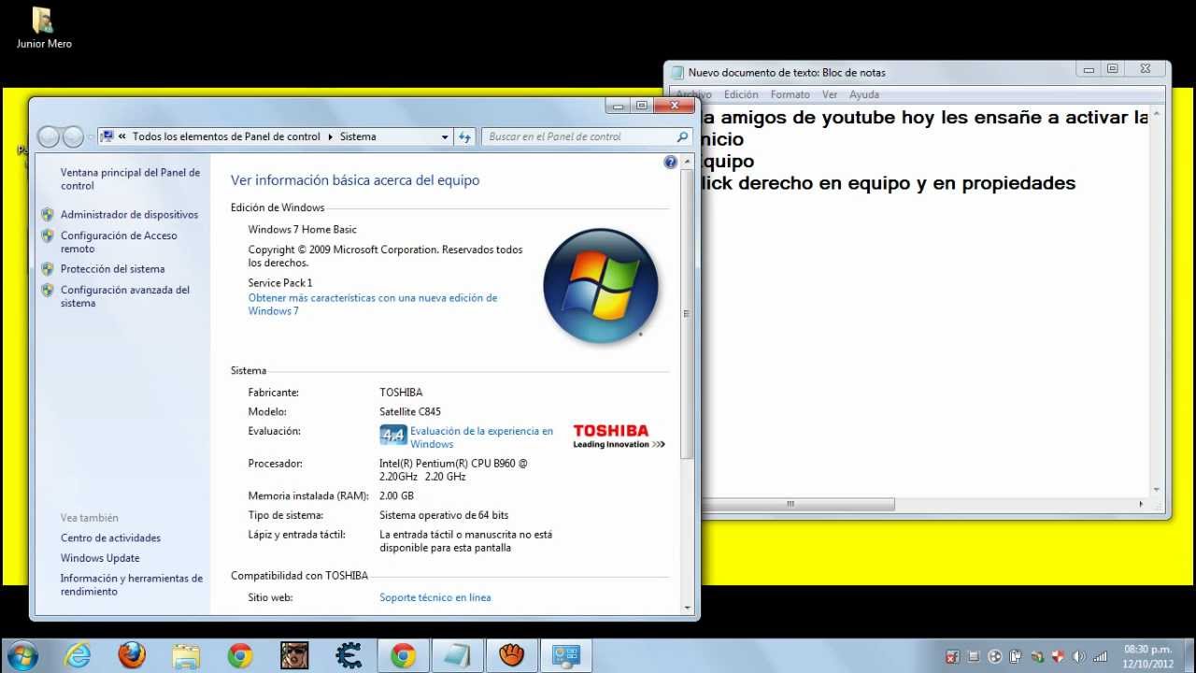Viewport: 1196px width, 673px height.
Task: Click the 'Service Pack 1' text
Action: [280, 282]
